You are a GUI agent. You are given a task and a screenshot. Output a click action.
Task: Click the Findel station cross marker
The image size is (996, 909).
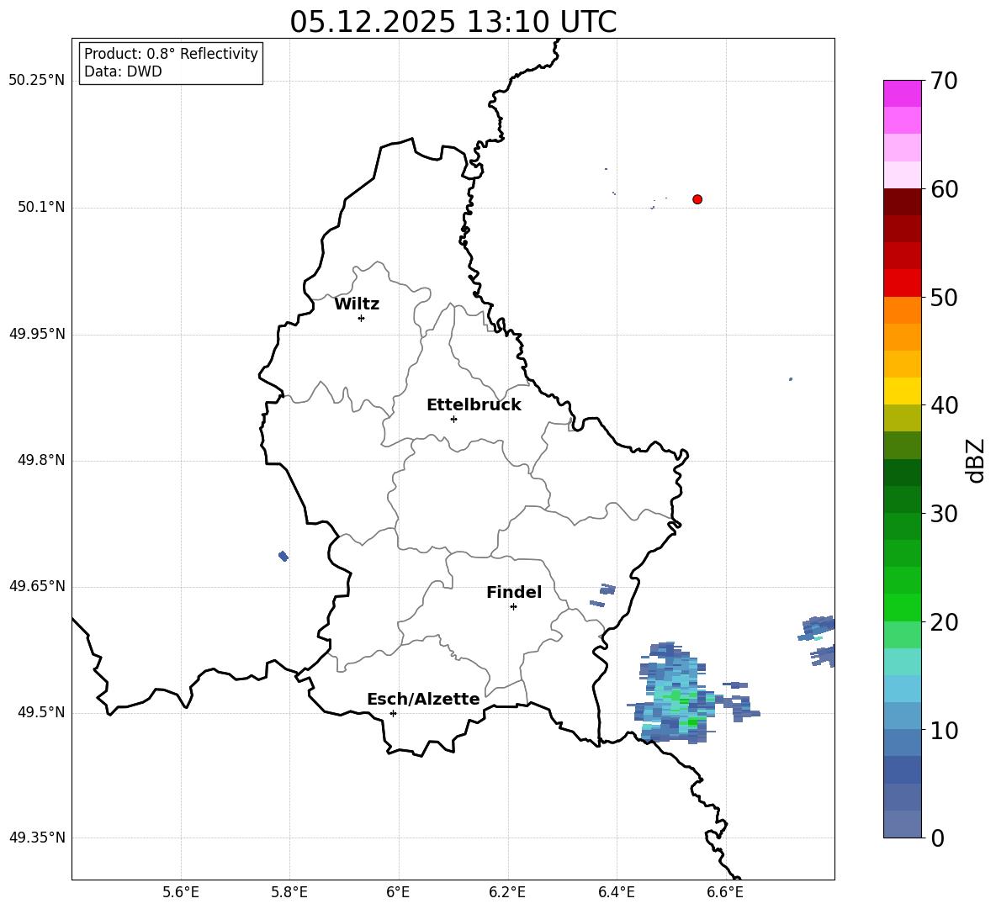(x=513, y=607)
